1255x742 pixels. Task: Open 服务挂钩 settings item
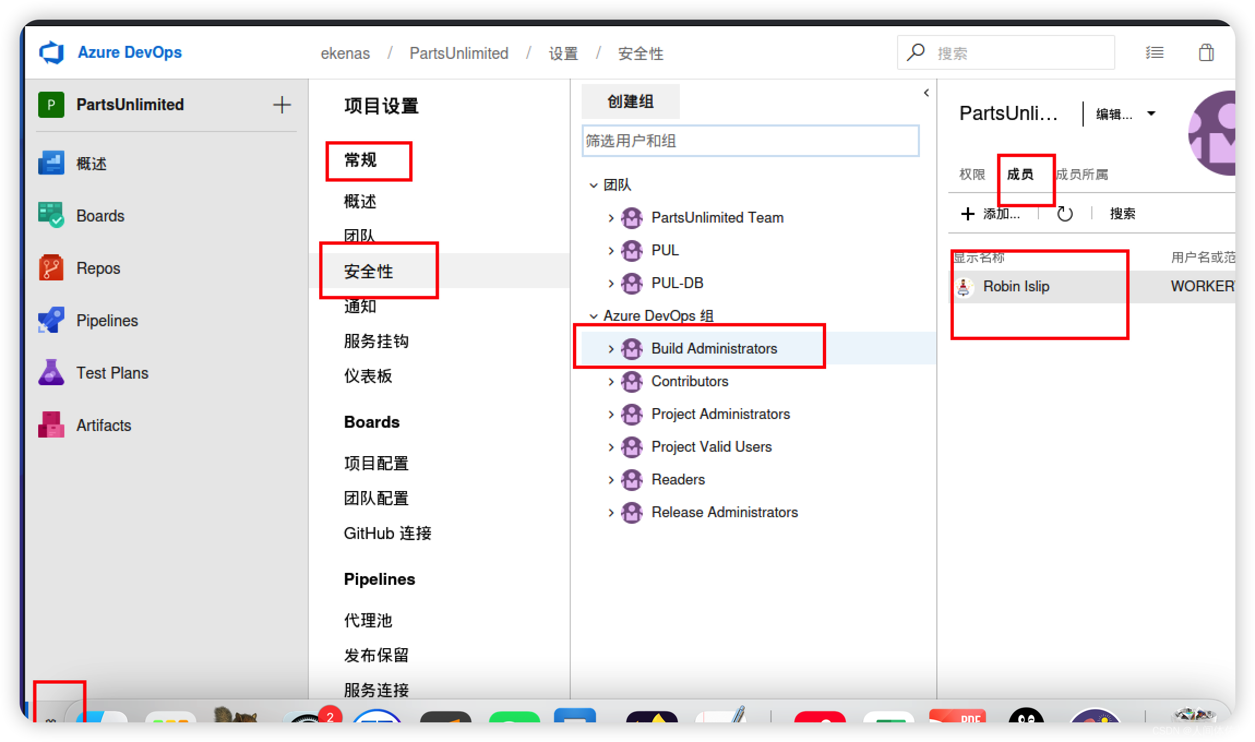click(x=376, y=341)
